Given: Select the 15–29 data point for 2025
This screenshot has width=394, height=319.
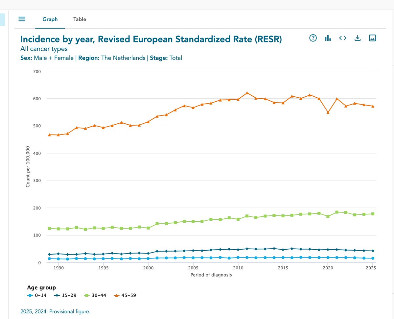Looking at the screenshot, I should pyautogui.click(x=373, y=251).
